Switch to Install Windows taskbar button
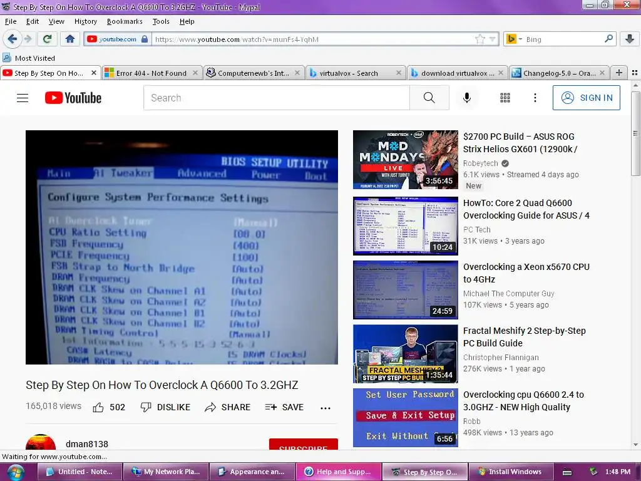 coord(511,472)
